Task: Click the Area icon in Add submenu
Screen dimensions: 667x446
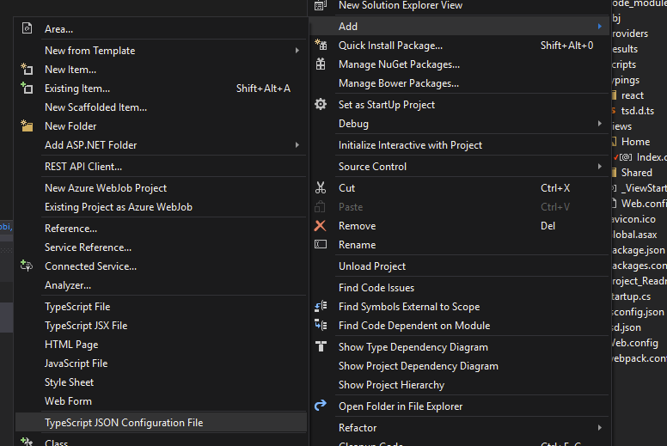Action: [x=27, y=28]
